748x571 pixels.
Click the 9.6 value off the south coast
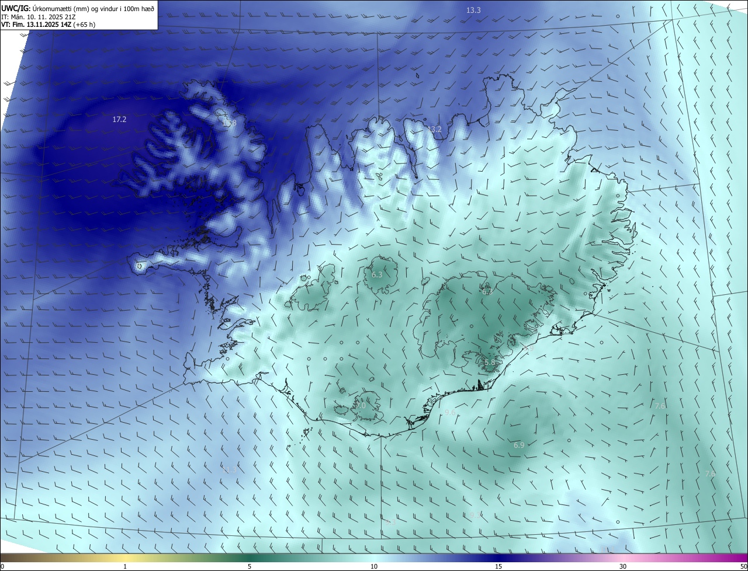coord(450,413)
